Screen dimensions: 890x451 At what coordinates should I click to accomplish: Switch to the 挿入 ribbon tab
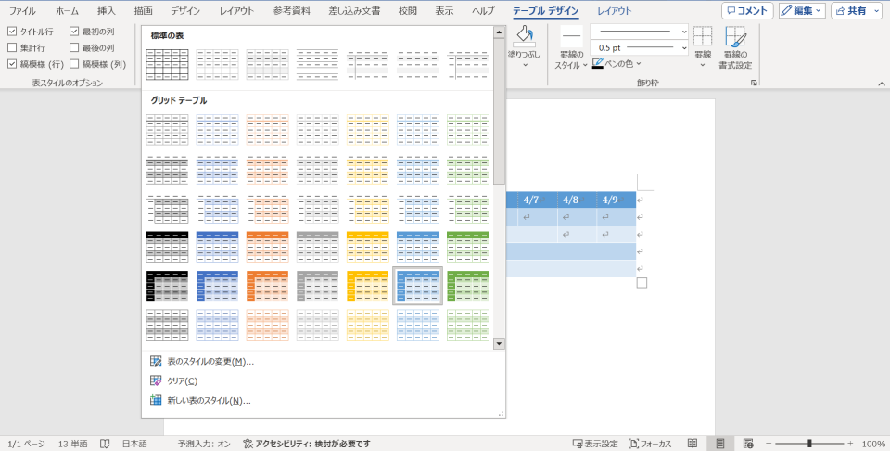tap(107, 11)
